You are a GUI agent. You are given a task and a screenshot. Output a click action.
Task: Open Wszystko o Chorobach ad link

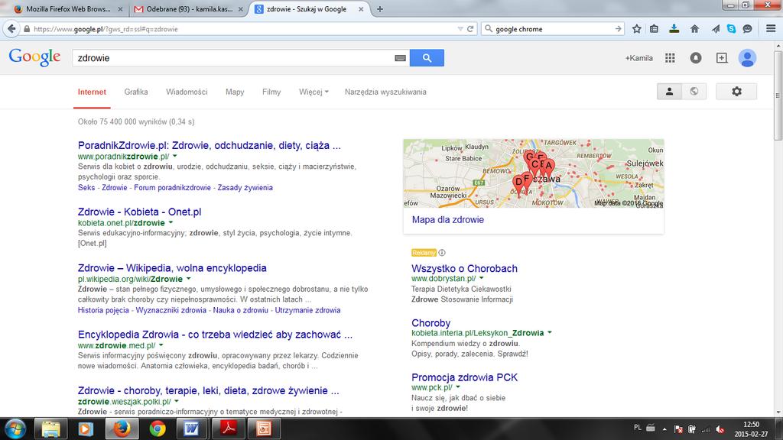click(x=464, y=268)
